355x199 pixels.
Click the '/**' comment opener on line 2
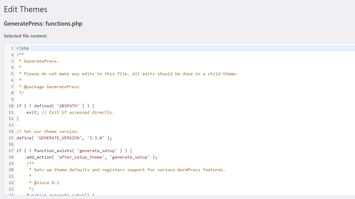click(x=20, y=55)
